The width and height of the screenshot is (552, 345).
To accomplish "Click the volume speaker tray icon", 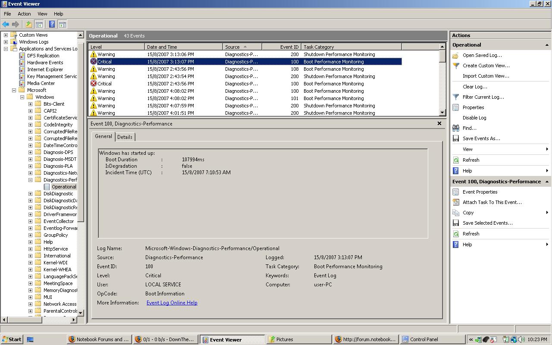I will click(522, 339).
